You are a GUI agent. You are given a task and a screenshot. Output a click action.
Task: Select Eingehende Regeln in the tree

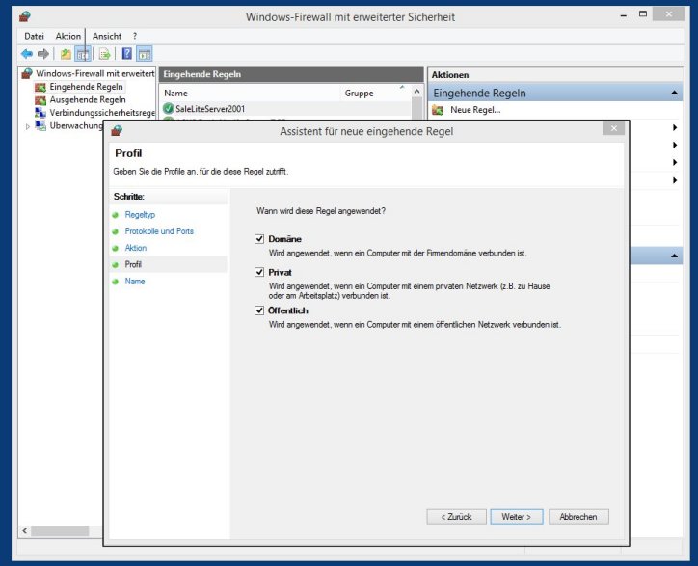87,87
